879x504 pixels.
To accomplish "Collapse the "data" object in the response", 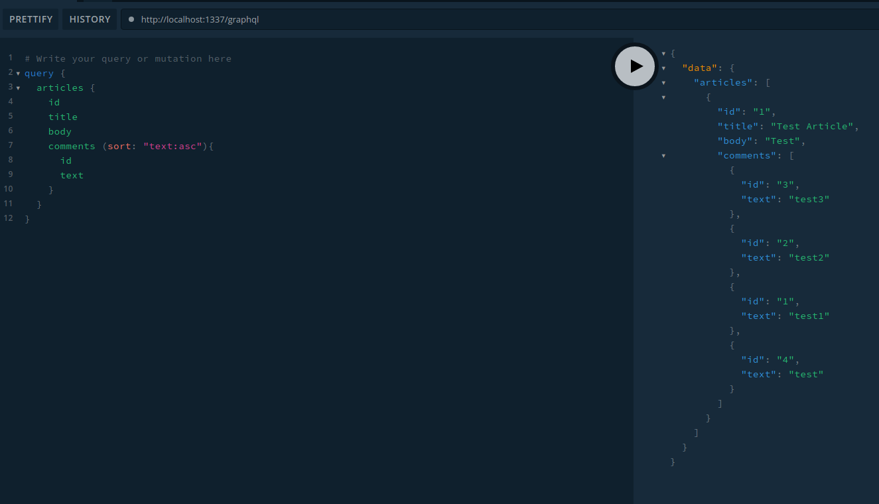I will (x=663, y=68).
